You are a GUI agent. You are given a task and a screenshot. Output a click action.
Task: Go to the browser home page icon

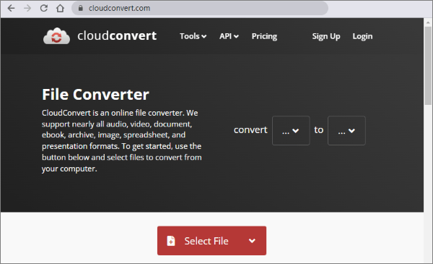[x=60, y=8]
